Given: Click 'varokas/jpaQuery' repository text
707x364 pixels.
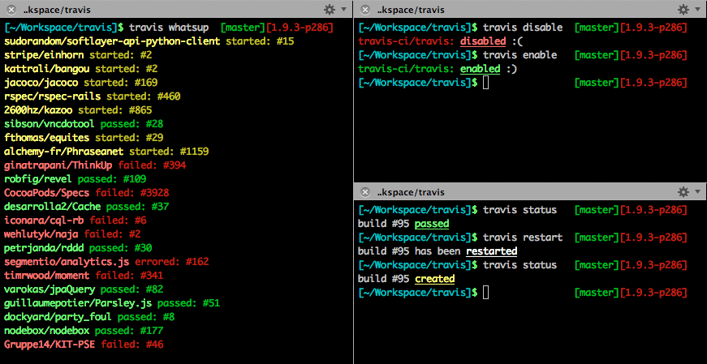Looking at the screenshot, I should 50,289.
